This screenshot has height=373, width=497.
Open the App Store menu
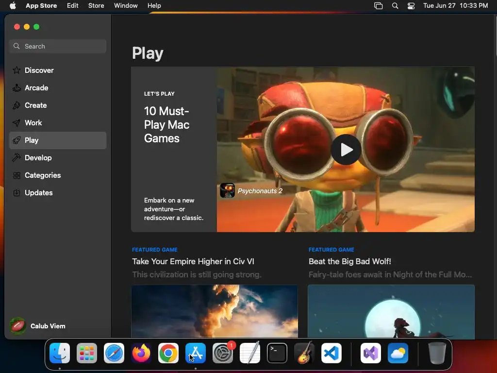[41, 6]
